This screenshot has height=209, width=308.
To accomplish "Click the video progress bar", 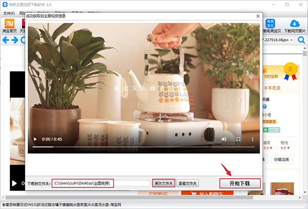I will [128, 148].
